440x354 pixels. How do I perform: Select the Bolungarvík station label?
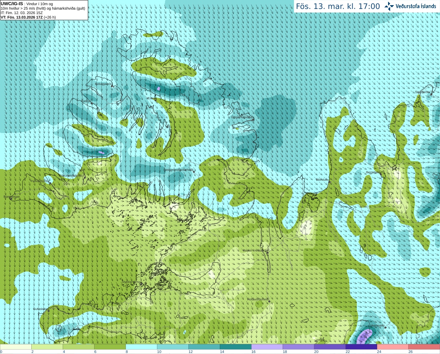pyautogui.click(x=103, y=84)
